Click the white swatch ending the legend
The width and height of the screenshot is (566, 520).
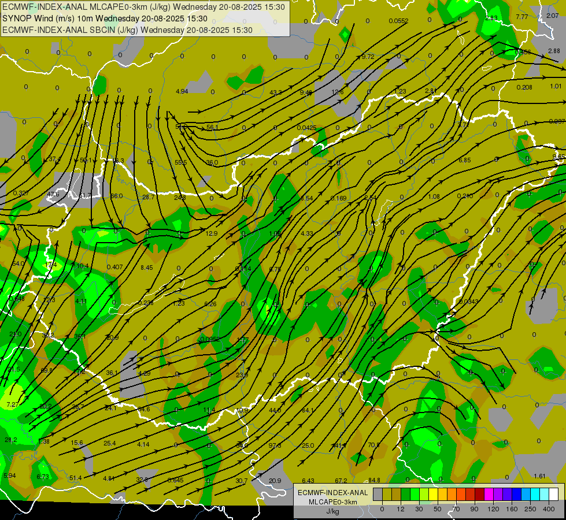click(x=554, y=494)
